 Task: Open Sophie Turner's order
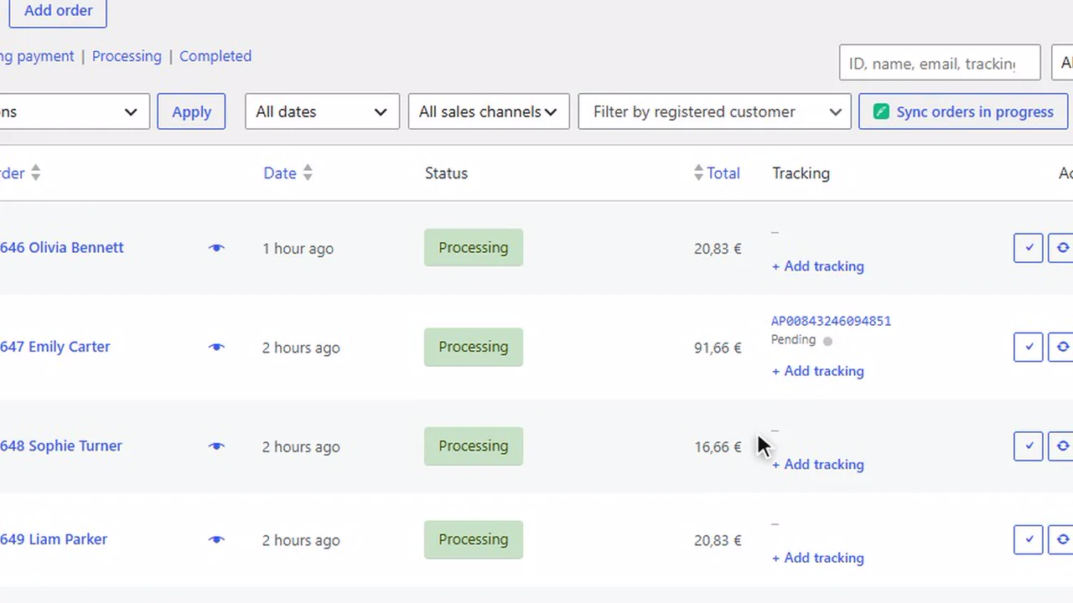click(x=61, y=446)
